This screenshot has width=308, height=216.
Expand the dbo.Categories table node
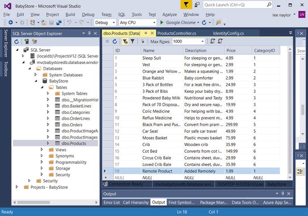[x=48, y=112]
